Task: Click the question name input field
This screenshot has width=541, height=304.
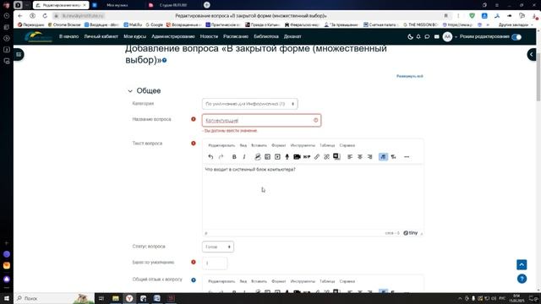Action: click(x=261, y=120)
